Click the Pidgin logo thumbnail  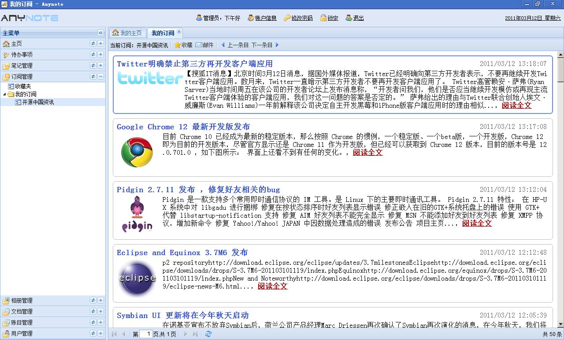[137, 214]
